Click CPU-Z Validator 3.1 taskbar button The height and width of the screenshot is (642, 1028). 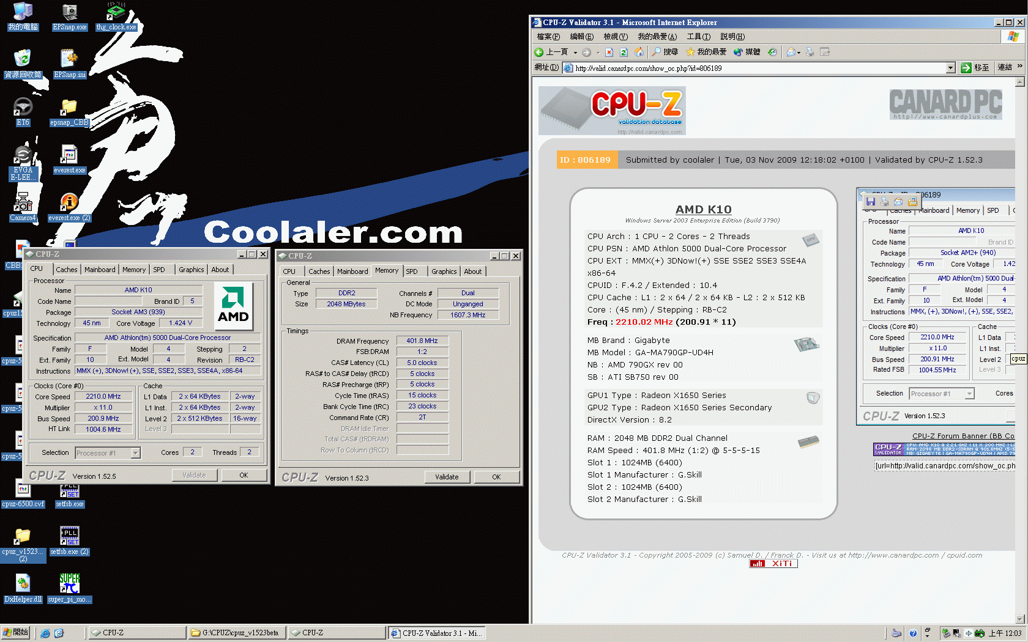point(437,633)
